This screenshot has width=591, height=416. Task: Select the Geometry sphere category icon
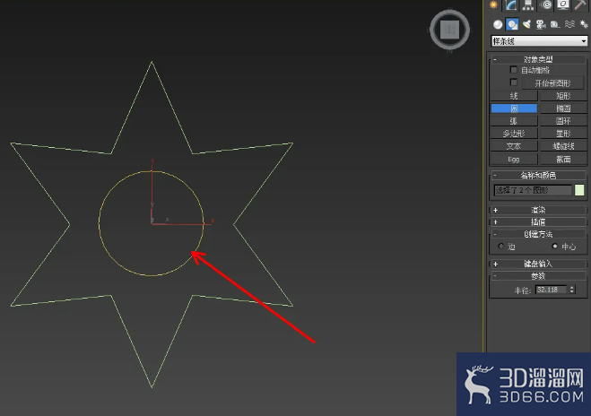point(498,24)
